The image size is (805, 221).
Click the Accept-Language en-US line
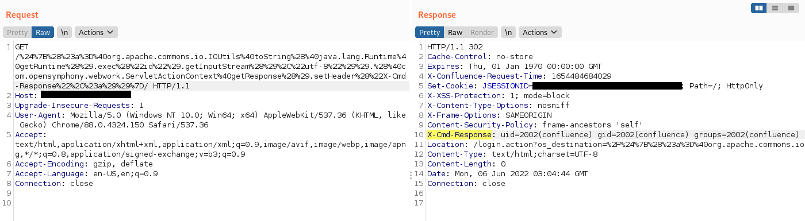pyautogui.click(x=86, y=173)
